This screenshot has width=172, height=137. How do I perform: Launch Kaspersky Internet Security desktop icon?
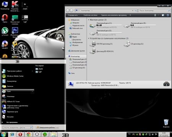[15, 6]
